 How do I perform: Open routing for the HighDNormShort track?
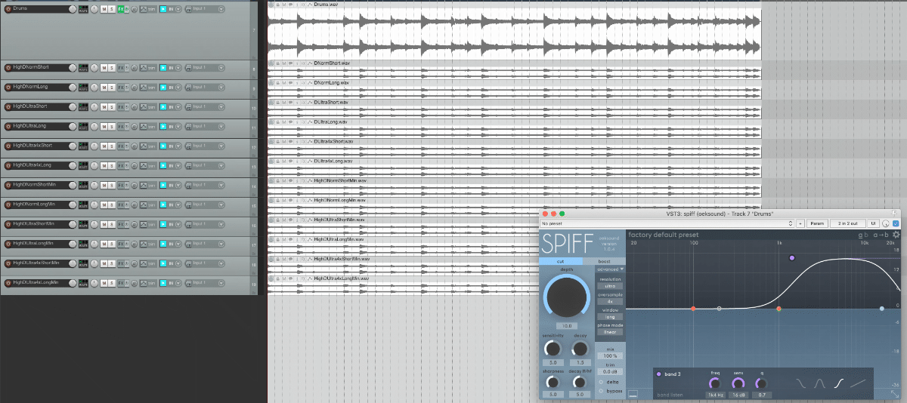[83, 68]
